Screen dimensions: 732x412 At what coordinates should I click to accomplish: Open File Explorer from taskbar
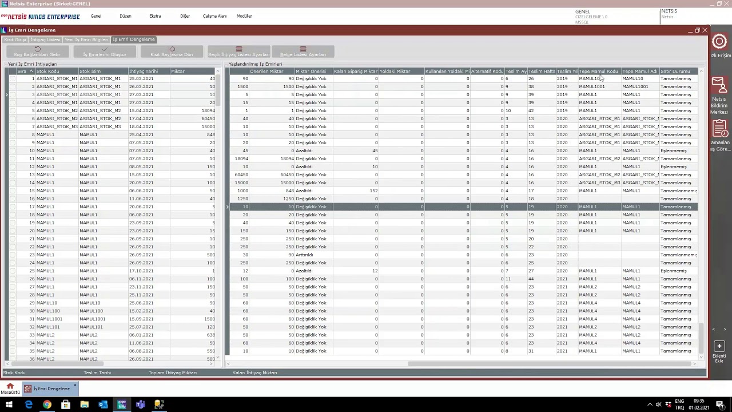click(84, 405)
